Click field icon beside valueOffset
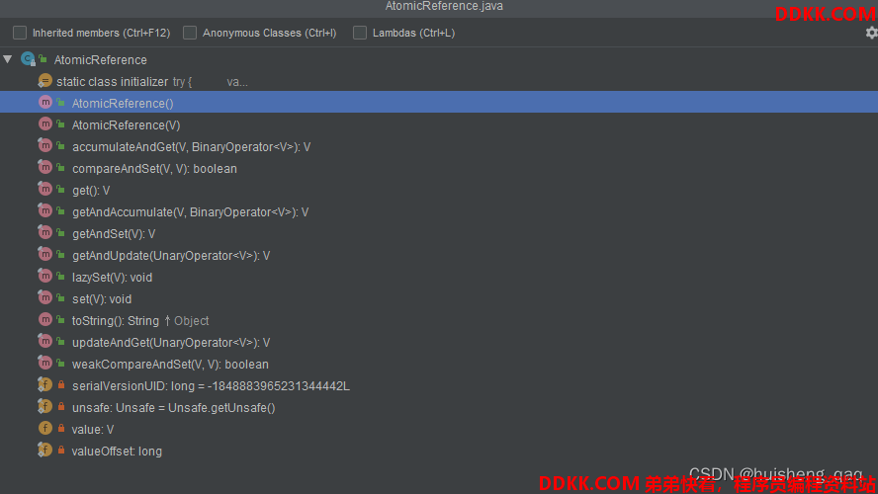 (44, 450)
